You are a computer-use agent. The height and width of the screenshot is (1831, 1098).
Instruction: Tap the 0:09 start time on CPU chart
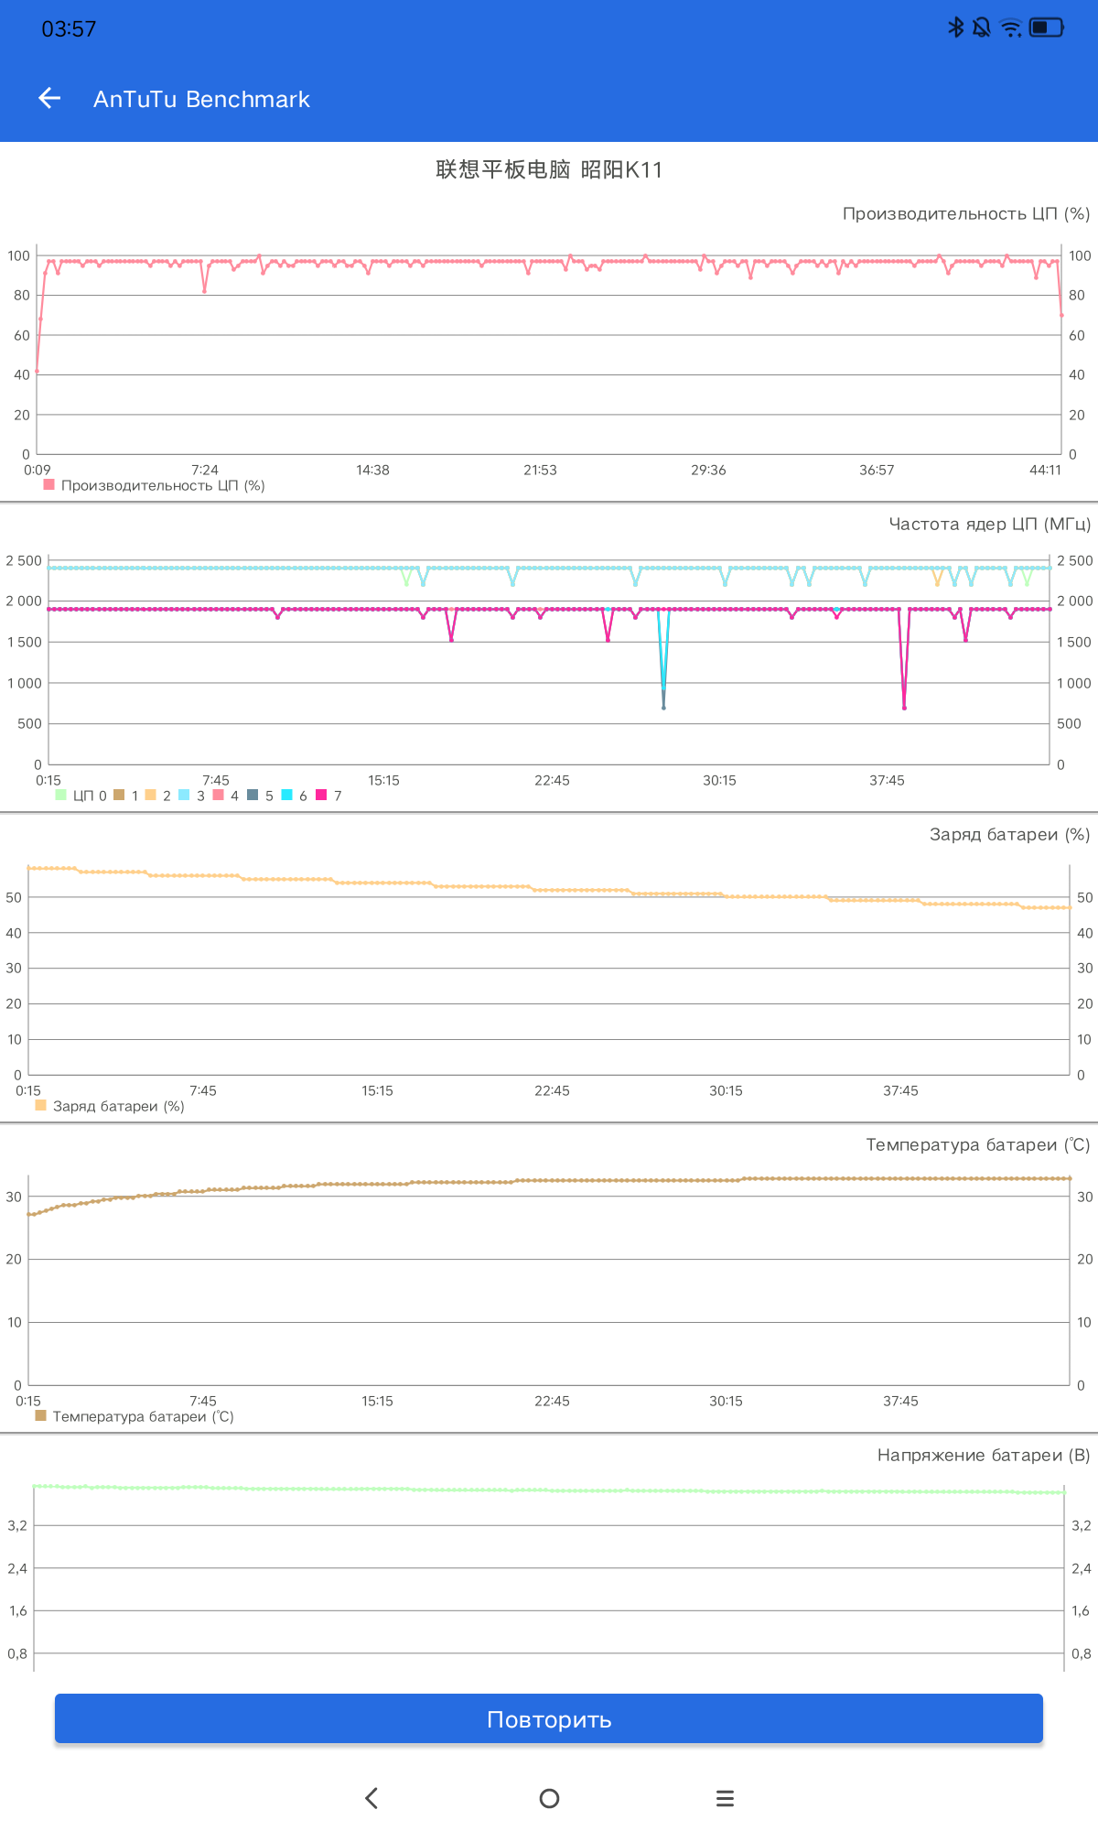tap(38, 470)
